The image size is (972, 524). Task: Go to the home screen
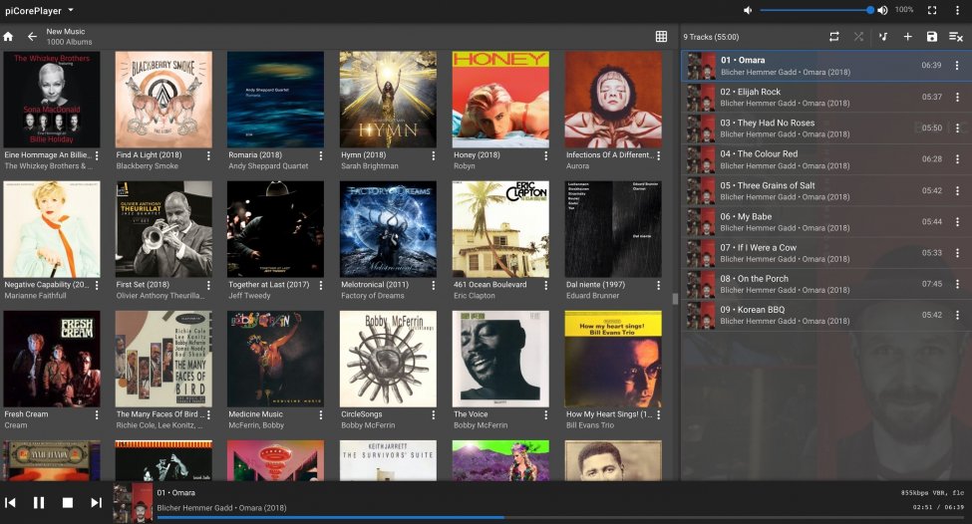coord(8,37)
